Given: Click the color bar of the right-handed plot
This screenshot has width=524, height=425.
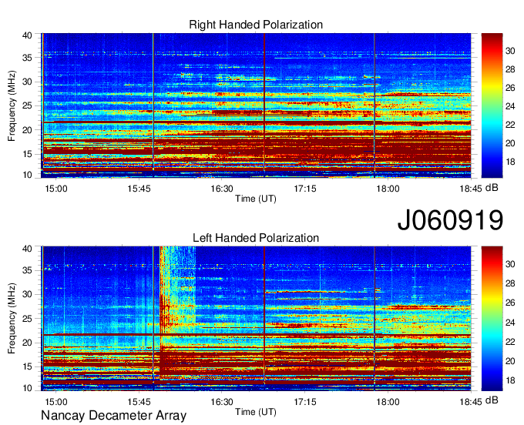Looking at the screenshot, I should coord(492,105).
